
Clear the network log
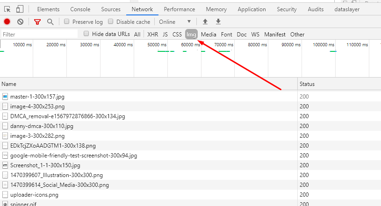click(x=20, y=21)
